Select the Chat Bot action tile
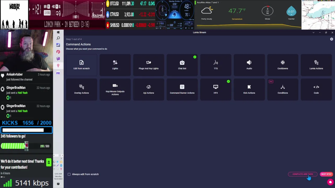Viewport: 335px width, 188px height. [182, 65]
